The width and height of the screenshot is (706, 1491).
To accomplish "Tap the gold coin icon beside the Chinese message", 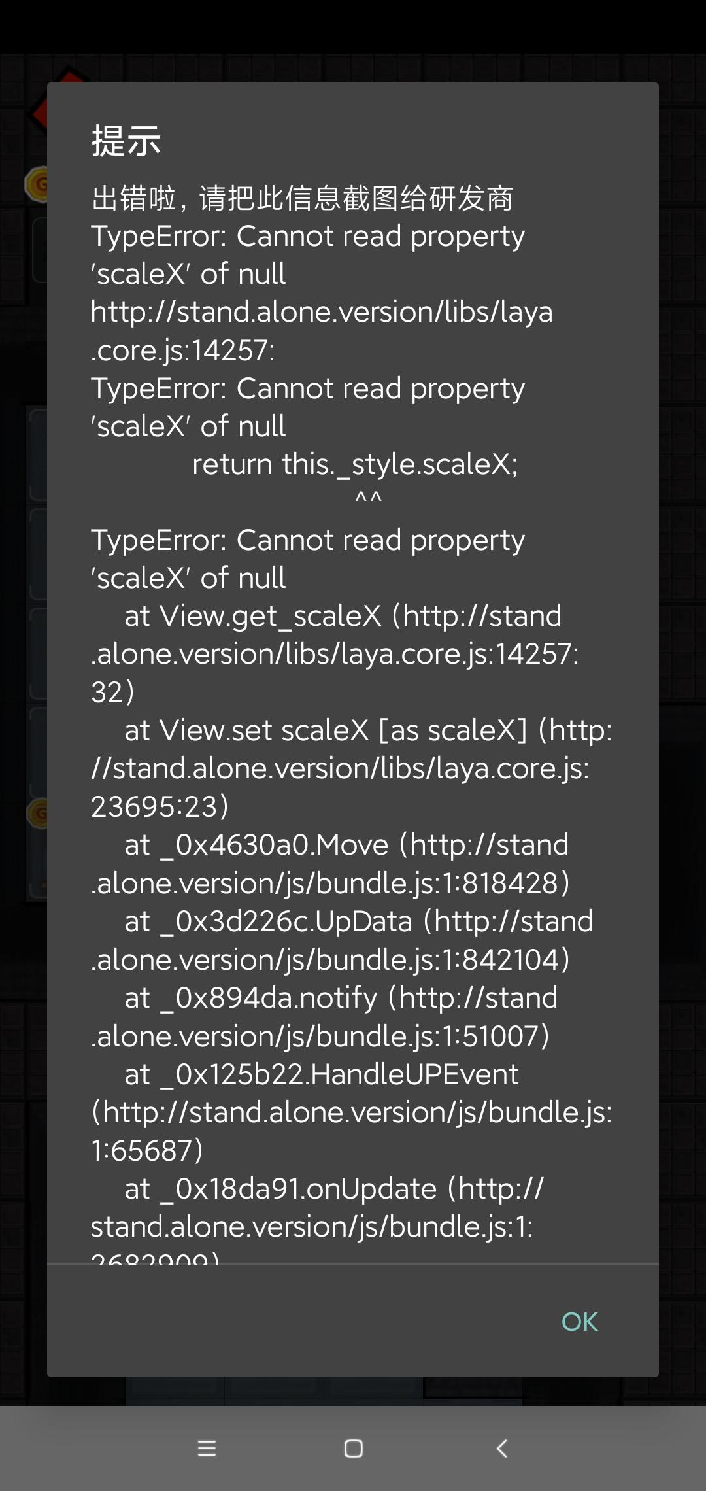I will click(x=37, y=184).
